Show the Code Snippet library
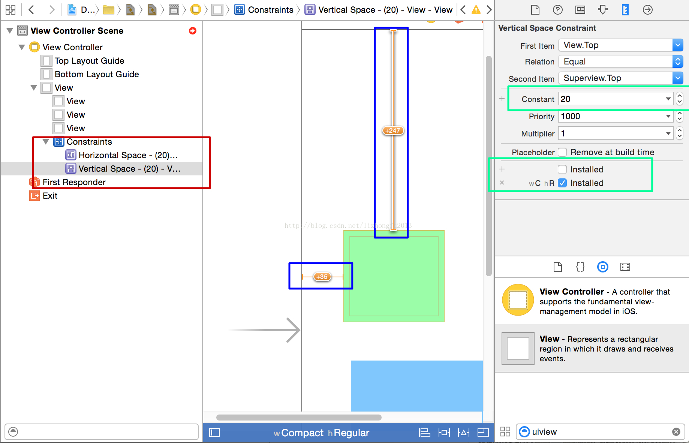 pyautogui.click(x=580, y=267)
